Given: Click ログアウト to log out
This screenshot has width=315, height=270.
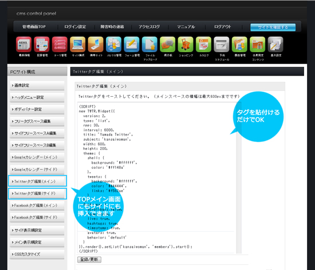Looking at the screenshot, I should click(x=223, y=27).
